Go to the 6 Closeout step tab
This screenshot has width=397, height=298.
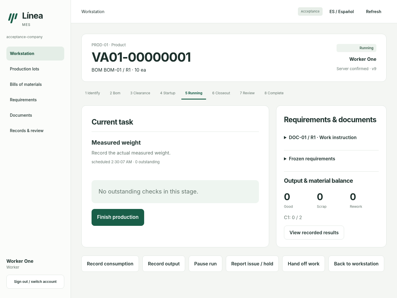coord(221,93)
